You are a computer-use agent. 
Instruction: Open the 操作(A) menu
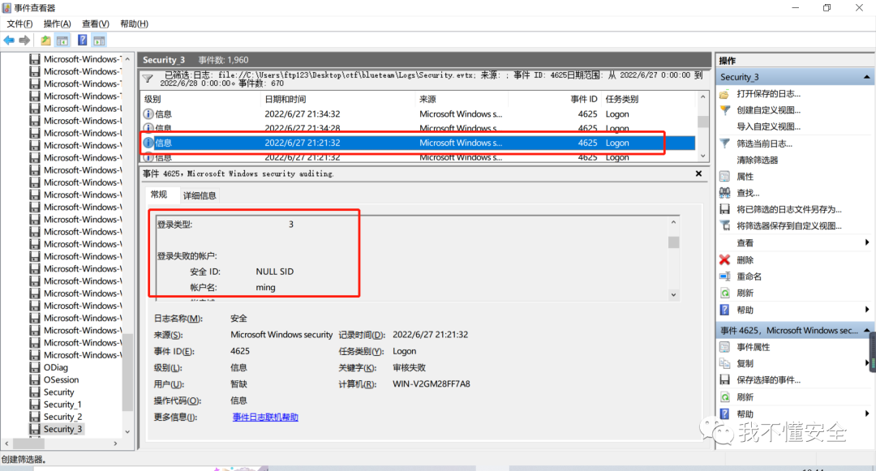pos(58,24)
